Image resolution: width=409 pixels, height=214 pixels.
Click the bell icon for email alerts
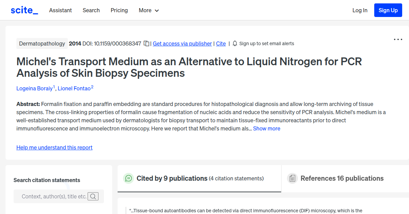234,43
